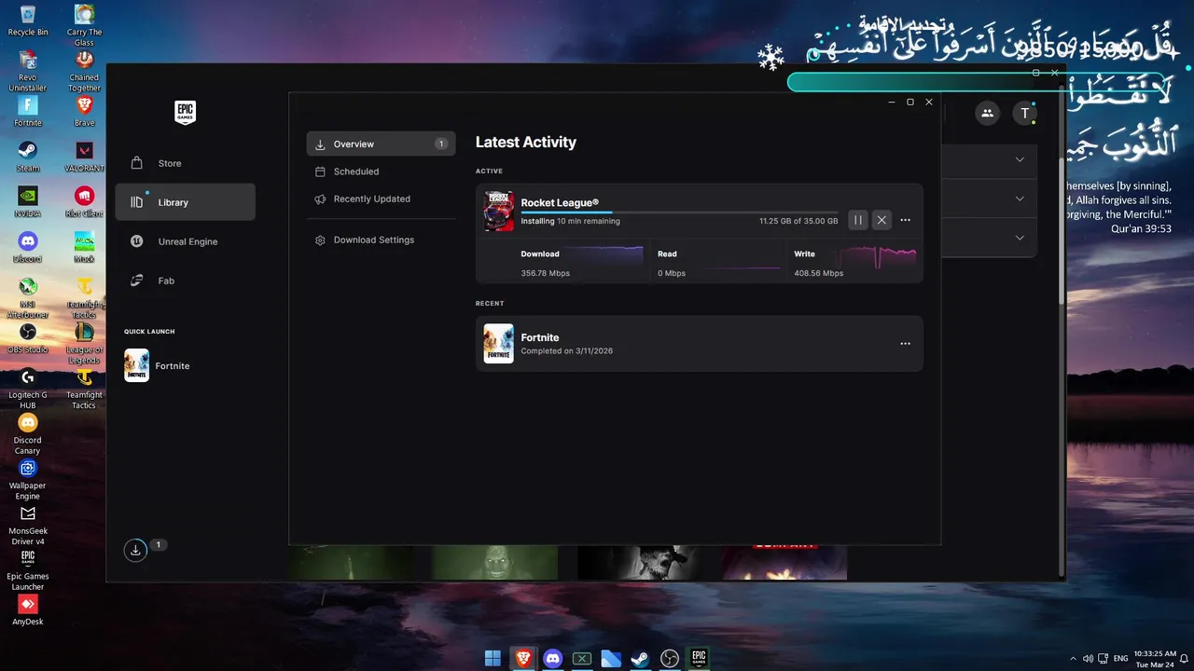This screenshot has width=1194, height=671.
Task: Select the Riot Client desktop icon
Action: point(84,202)
